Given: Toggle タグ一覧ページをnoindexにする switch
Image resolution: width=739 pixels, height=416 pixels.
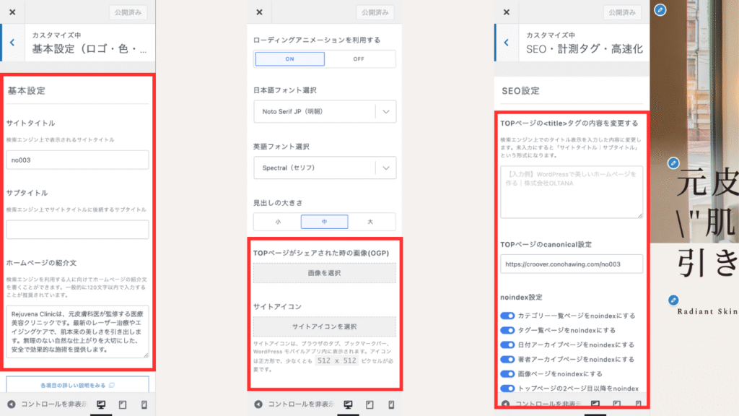Looking at the screenshot, I should click(507, 330).
